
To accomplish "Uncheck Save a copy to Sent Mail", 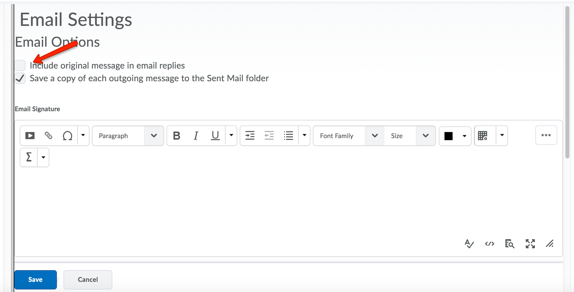I will coord(20,78).
